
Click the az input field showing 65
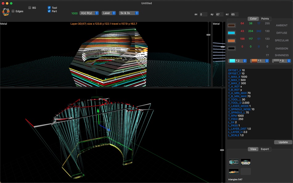234,14
